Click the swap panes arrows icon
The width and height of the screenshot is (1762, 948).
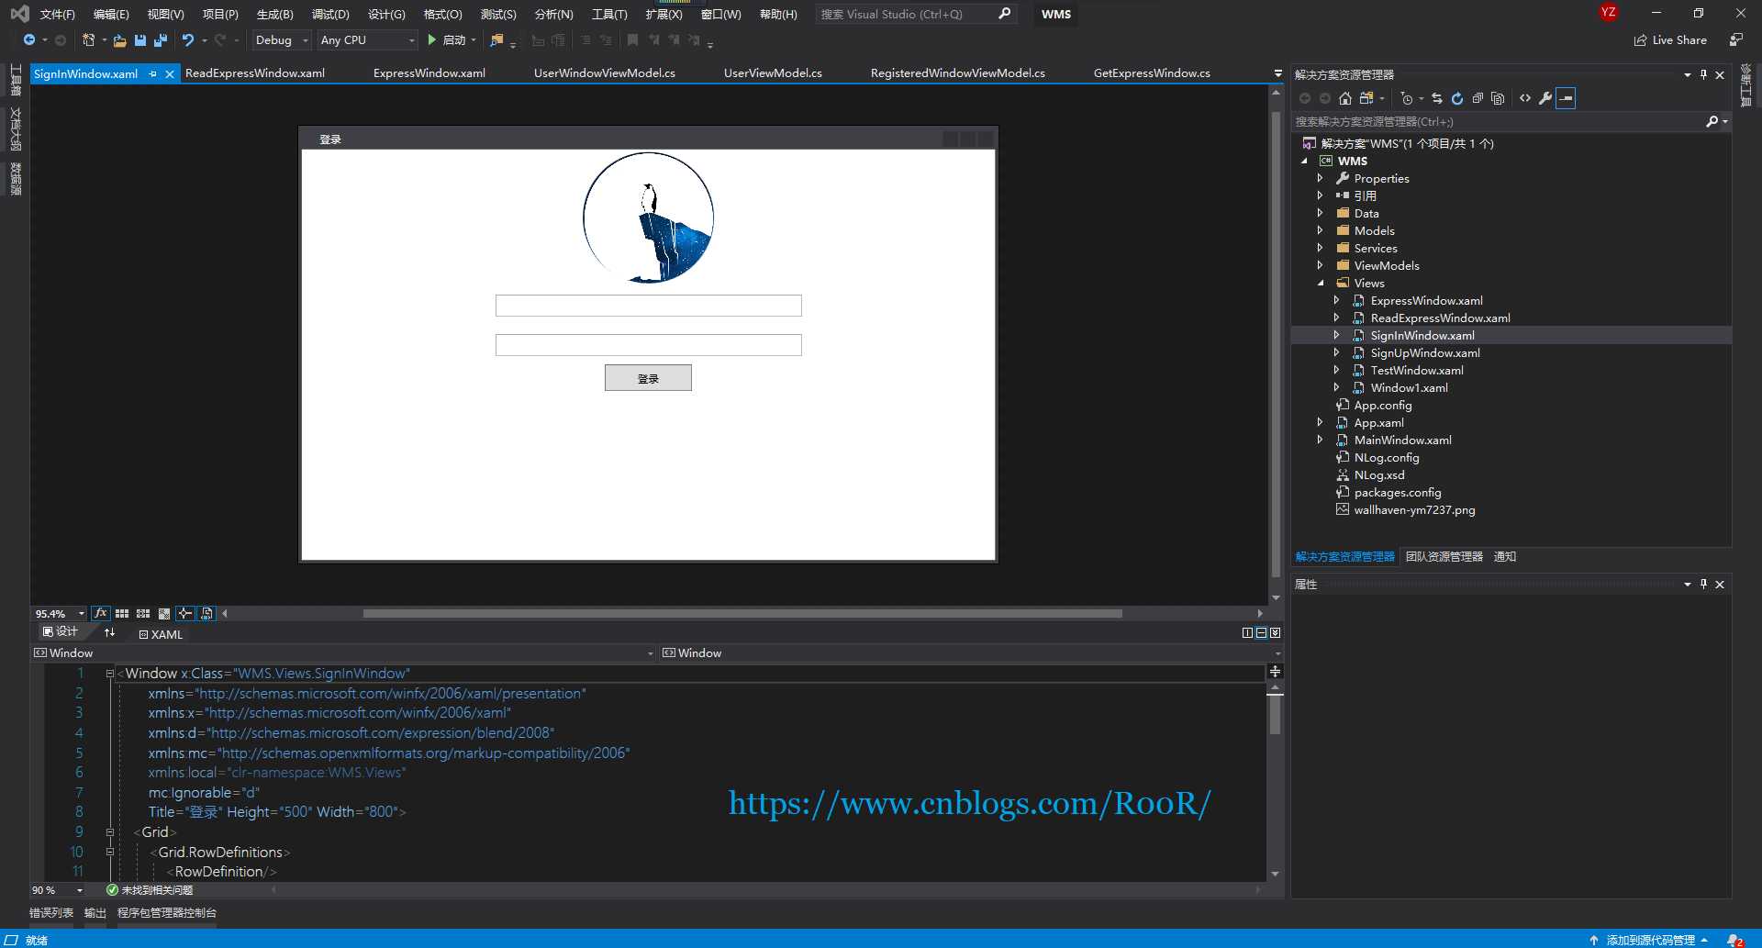pyautogui.click(x=110, y=632)
